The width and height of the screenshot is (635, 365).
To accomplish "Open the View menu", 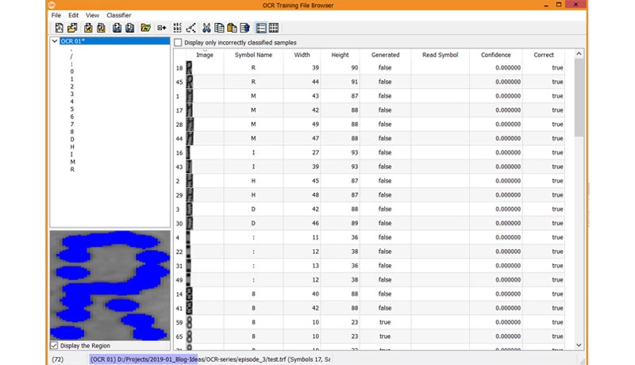I will (x=92, y=15).
